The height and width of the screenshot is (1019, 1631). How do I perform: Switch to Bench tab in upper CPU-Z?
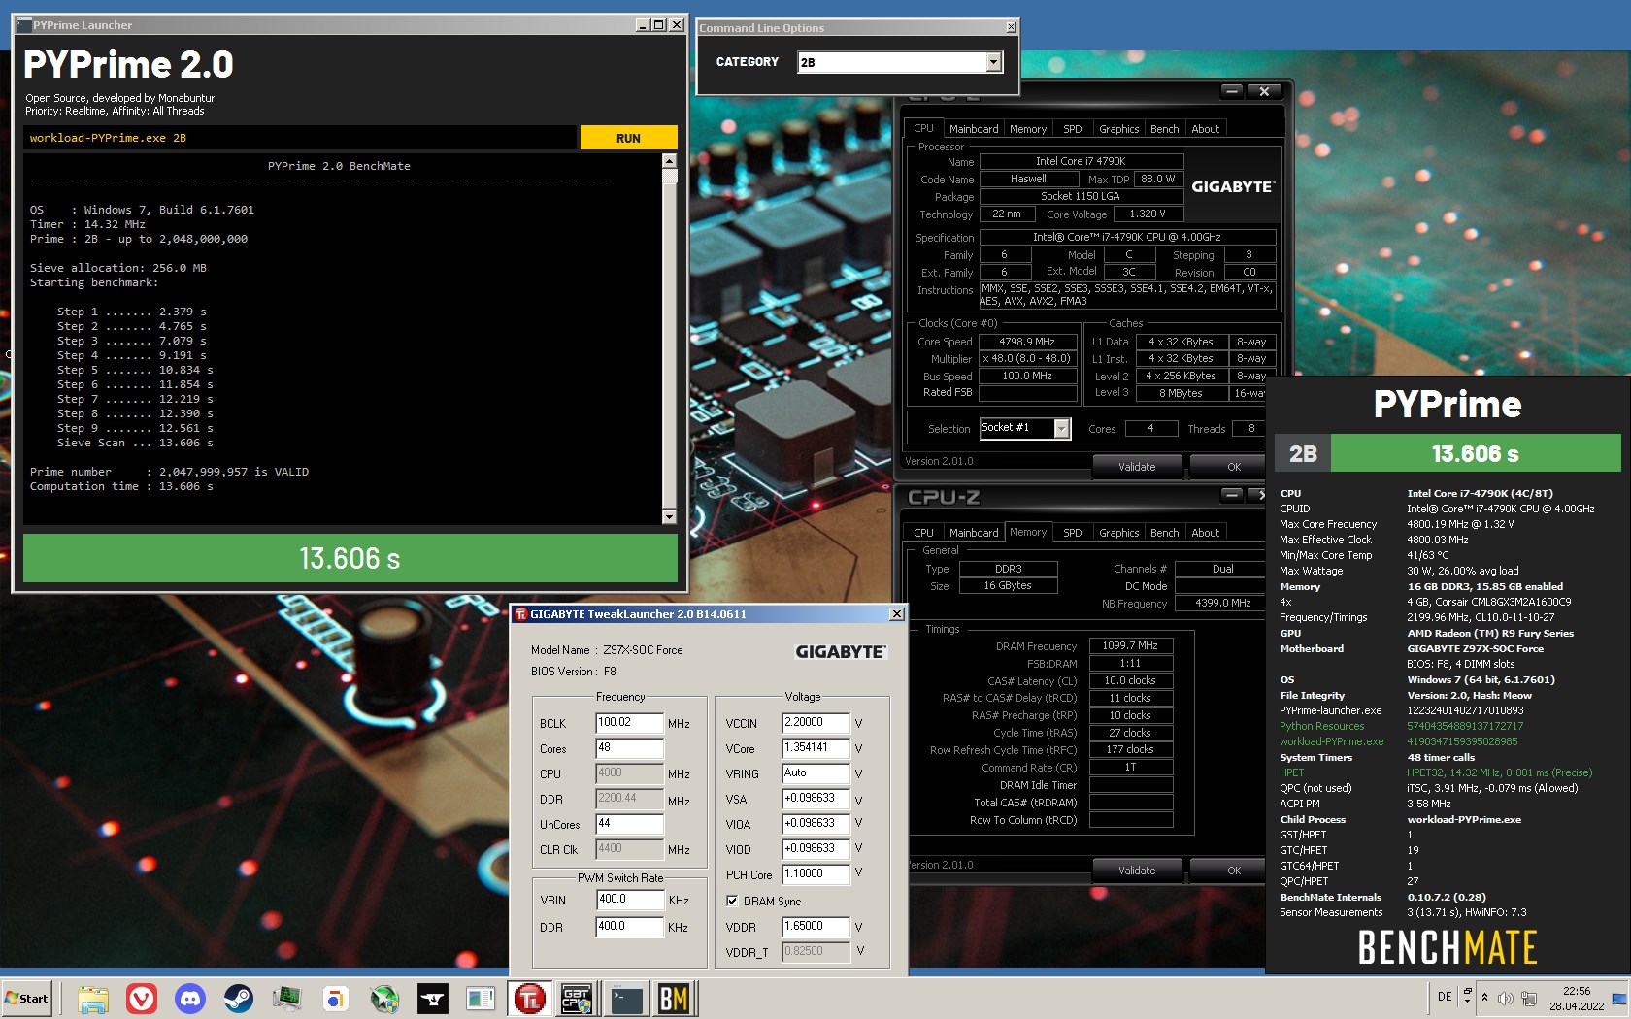tap(1164, 129)
